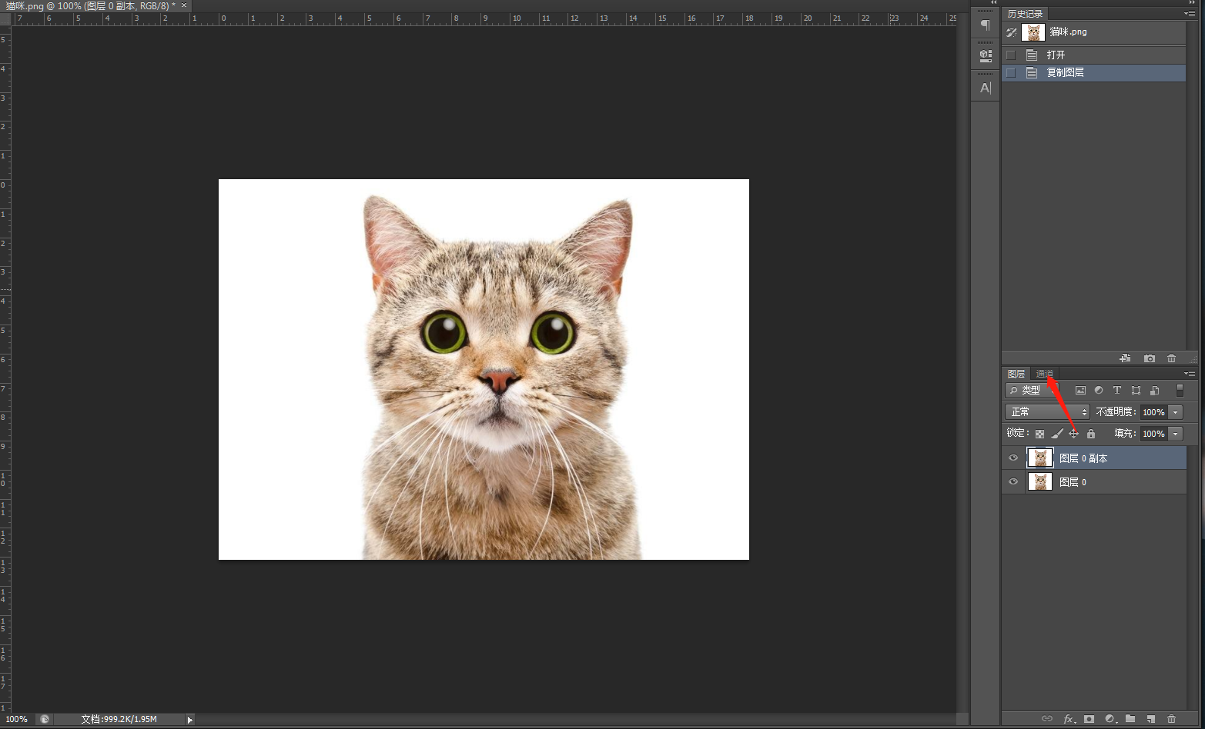Filter layers by shape layer type
Viewport: 1205px width, 729px height.
1136,391
